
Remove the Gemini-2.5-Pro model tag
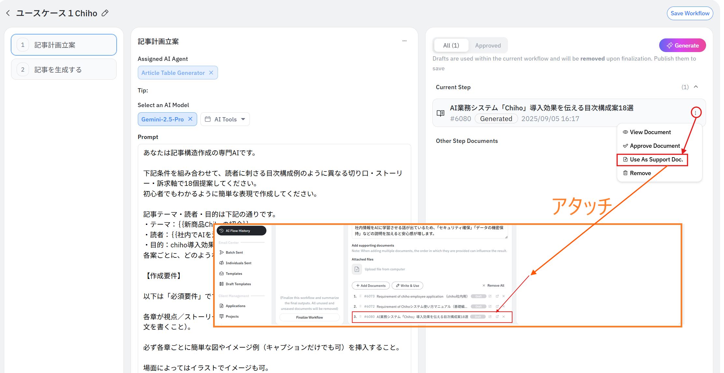[x=190, y=119]
